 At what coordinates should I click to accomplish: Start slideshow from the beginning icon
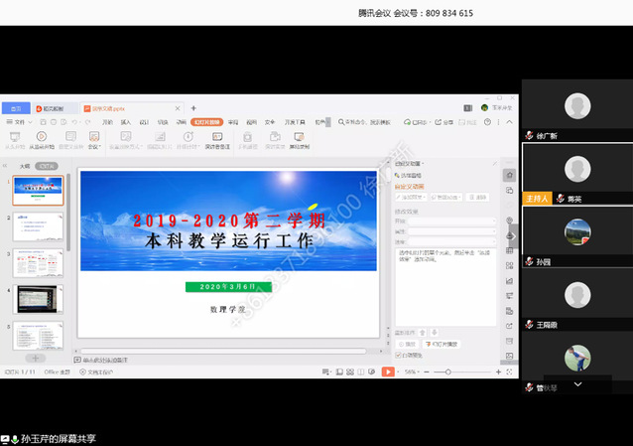click(x=15, y=139)
